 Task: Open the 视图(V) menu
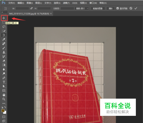coord(83,3)
